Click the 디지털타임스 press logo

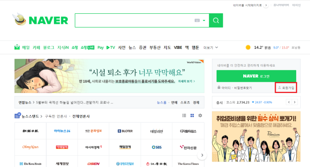[x=188, y=131]
